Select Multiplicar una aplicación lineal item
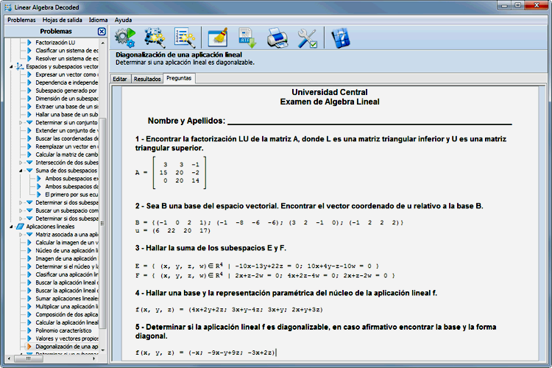Screen dimensions: 552x368 67,306
